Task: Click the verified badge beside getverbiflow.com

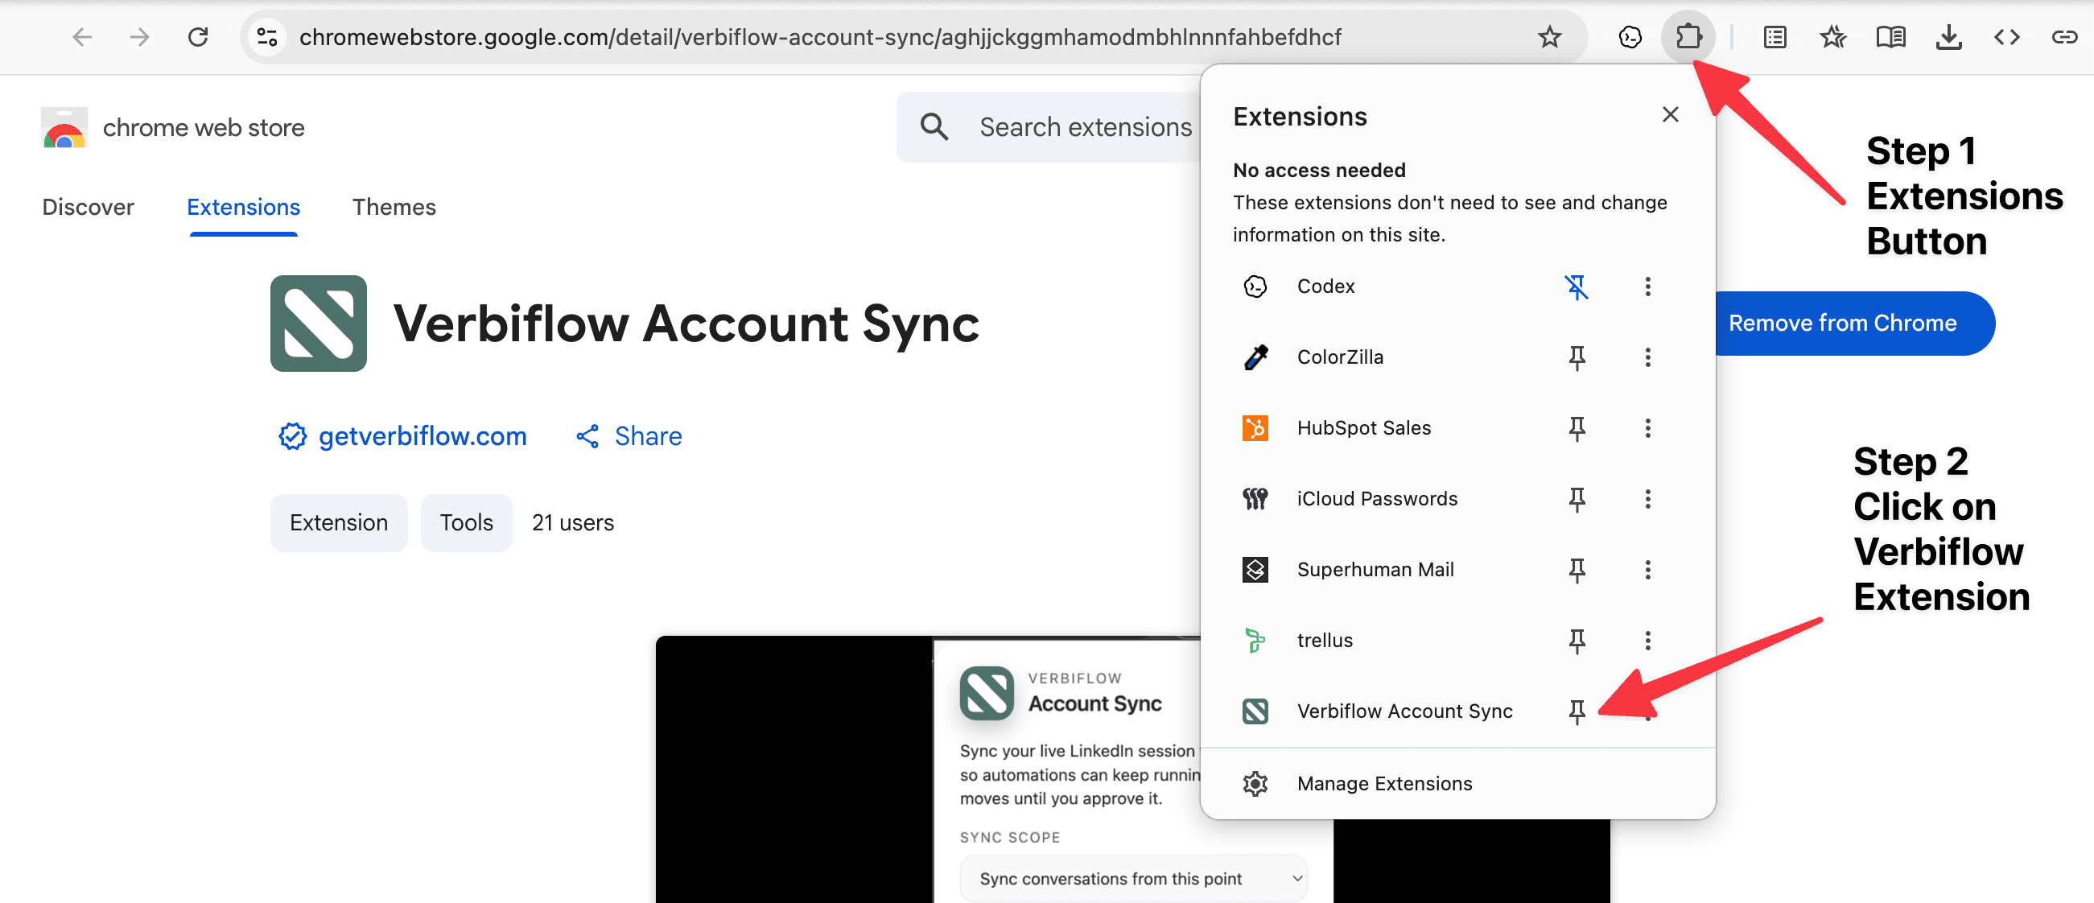Action: click(292, 435)
